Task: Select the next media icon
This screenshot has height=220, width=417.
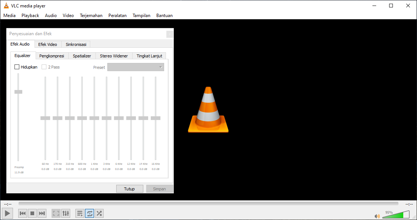Action: coord(42,213)
